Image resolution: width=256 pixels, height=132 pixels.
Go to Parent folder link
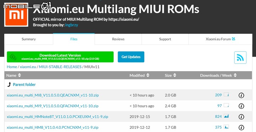point(24,85)
